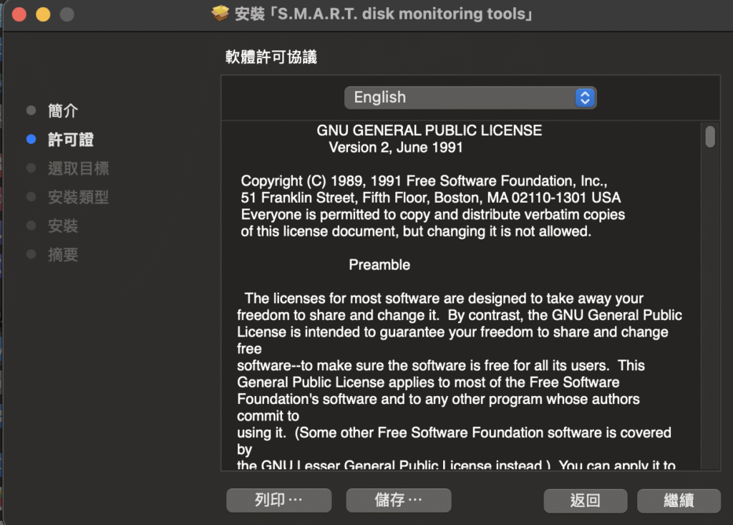
Task: Select the 選取目標 step in sidebar
Action: pos(78,168)
